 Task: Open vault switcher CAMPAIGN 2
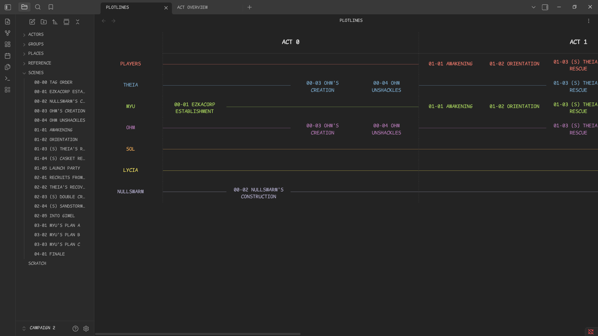39,328
